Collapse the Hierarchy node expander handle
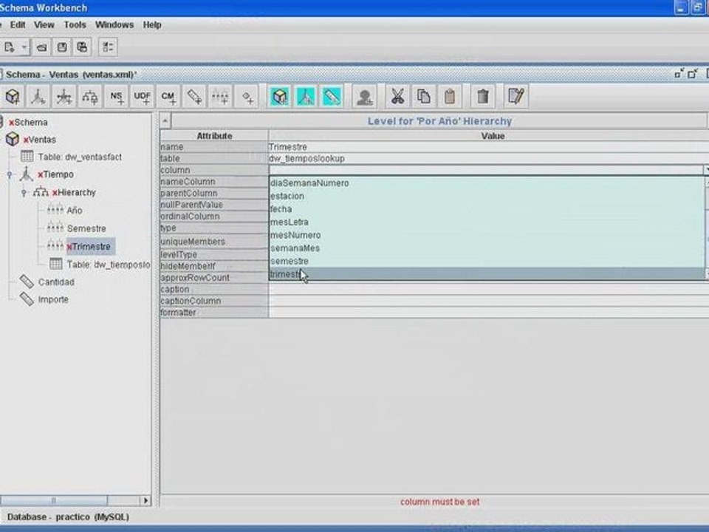The width and height of the screenshot is (709, 532). [x=24, y=193]
